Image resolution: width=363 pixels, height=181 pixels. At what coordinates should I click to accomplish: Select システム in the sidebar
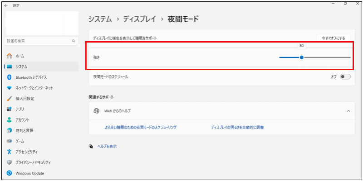(x=41, y=67)
